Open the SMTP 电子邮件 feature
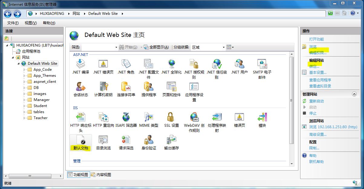This screenshot has height=189, width=364. (x=262, y=65)
